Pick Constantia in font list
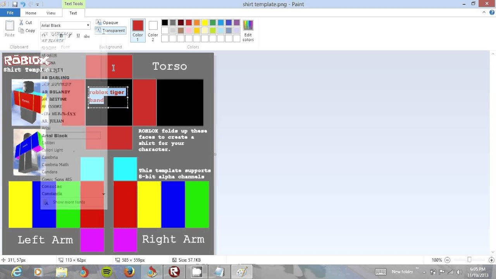Image resolution: width=496 pixels, height=279 pixels. 52,193
